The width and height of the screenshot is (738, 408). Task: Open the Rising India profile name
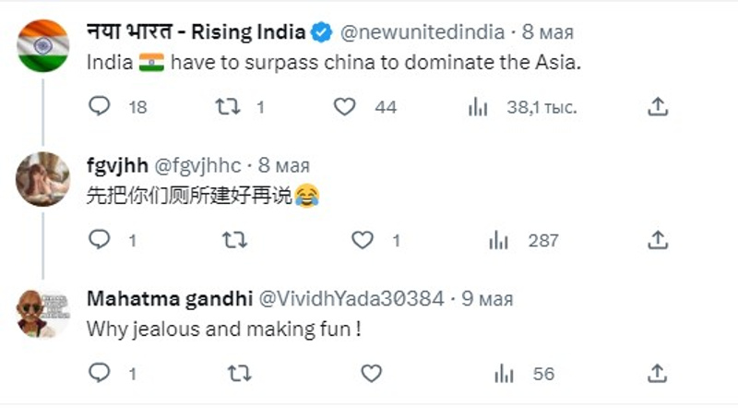tap(196, 32)
